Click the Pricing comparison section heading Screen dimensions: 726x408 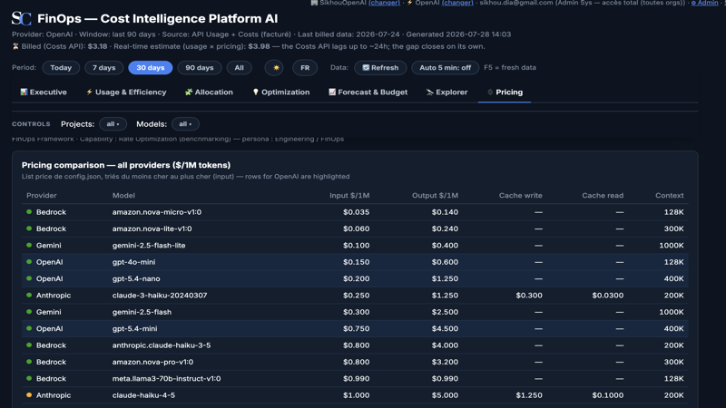[x=126, y=165]
